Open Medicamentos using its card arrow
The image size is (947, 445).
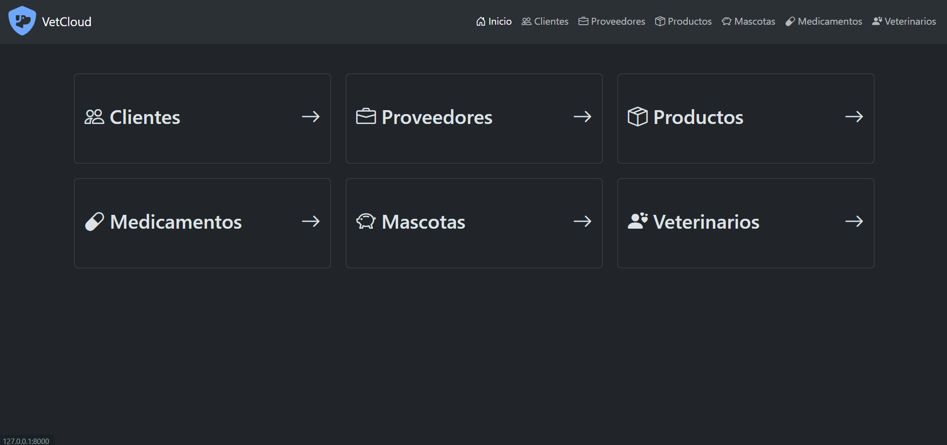pyautogui.click(x=310, y=221)
